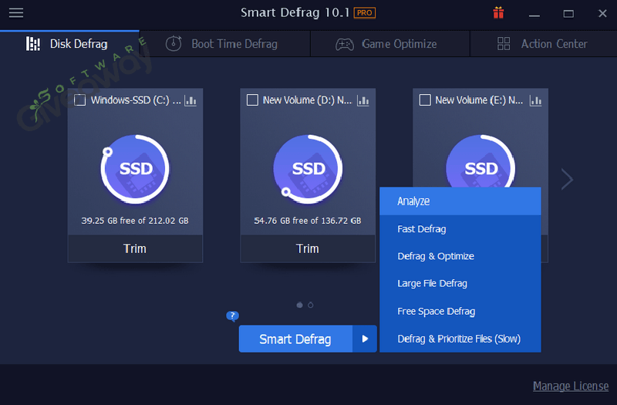Start the Smart Defrag button
617x405 pixels.
click(x=295, y=339)
